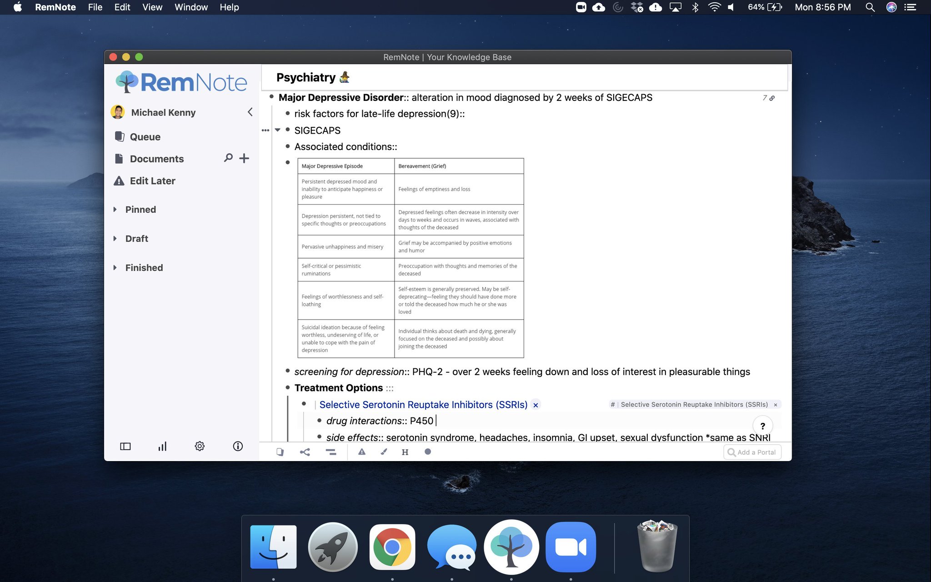Image resolution: width=931 pixels, height=582 pixels.
Task: Expand the Finished section
Action: click(115, 267)
